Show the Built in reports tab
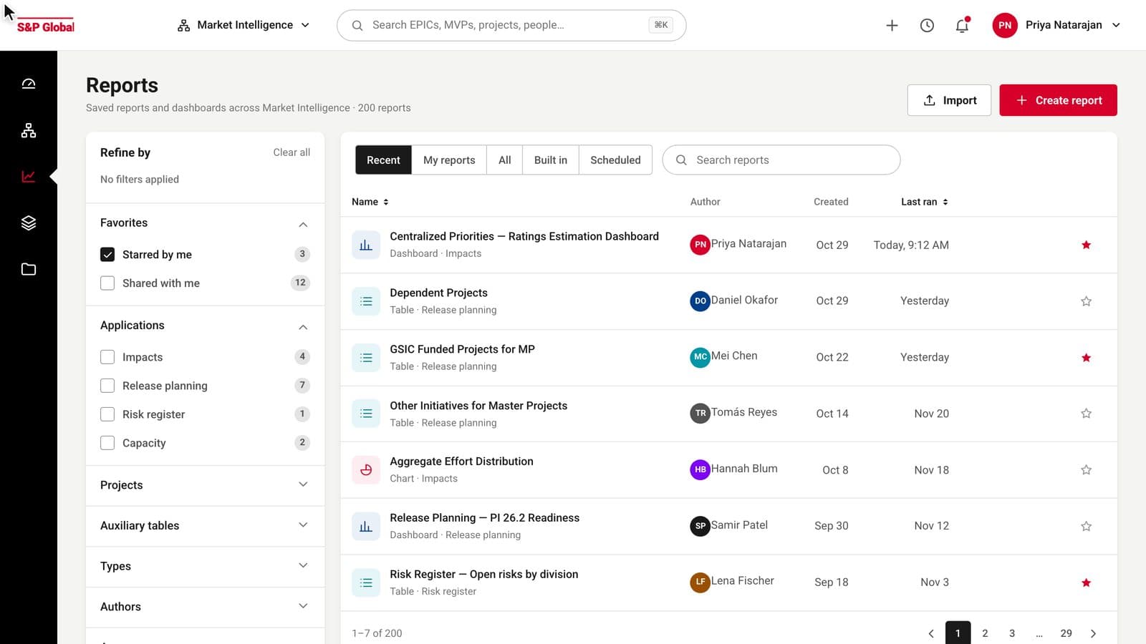The height and width of the screenshot is (644, 1146). coord(551,160)
